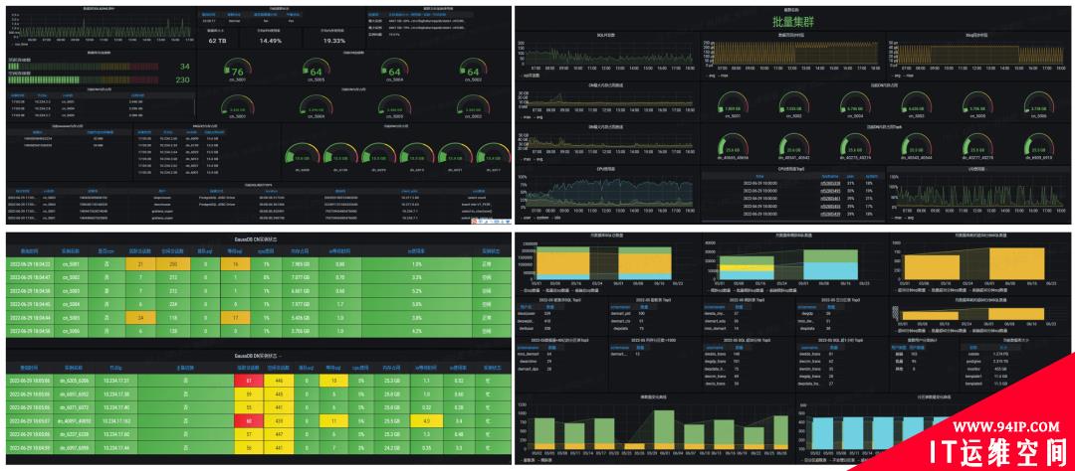The image size is (1075, 471).
Task: Click the 5.426 GB memory cell
Action: [301, 317]
